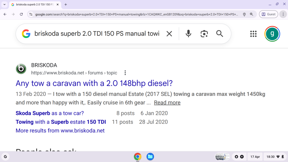Open the calendar showing 17 Apr
288x162 pixels.
(x=255, y=157)
